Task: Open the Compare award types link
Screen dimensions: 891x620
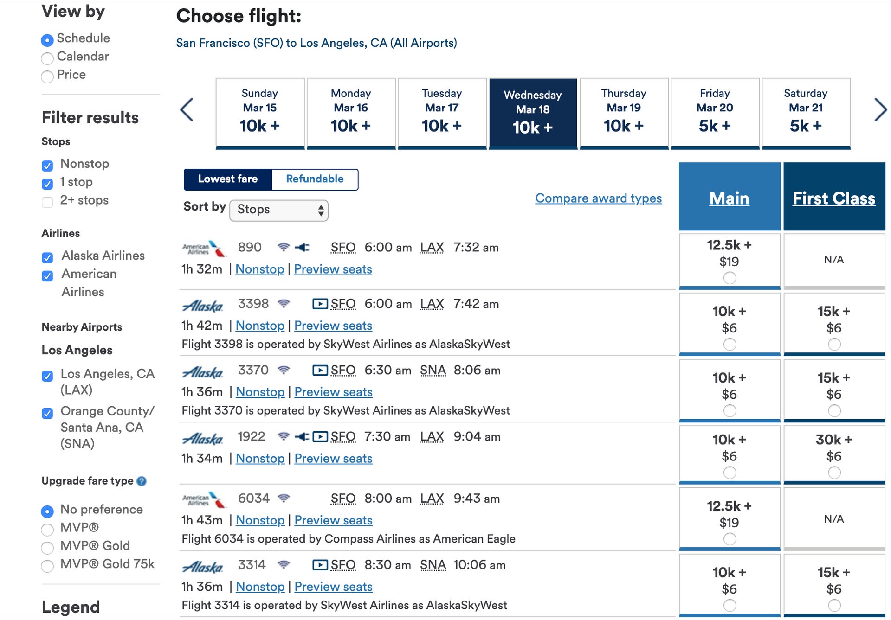Action: point(598,198)
